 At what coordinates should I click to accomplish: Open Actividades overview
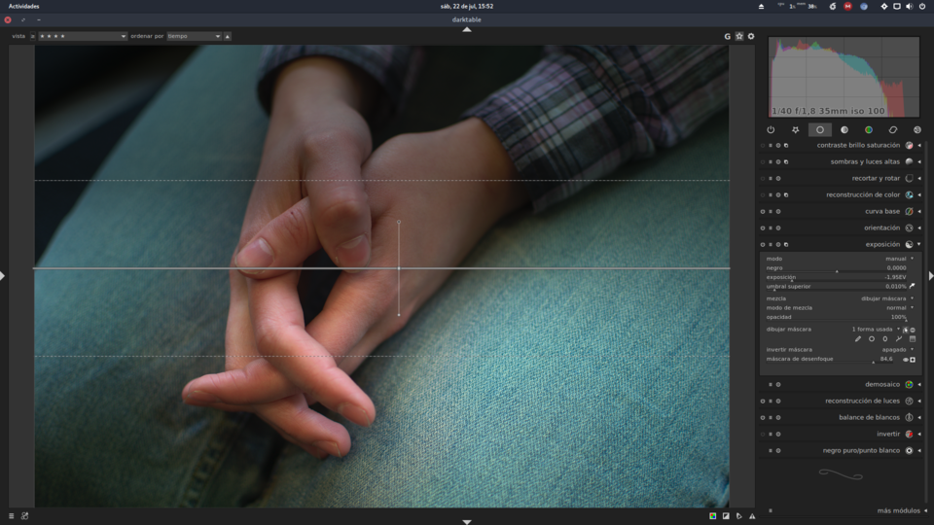pyautogui.click(x=23, y=6)
